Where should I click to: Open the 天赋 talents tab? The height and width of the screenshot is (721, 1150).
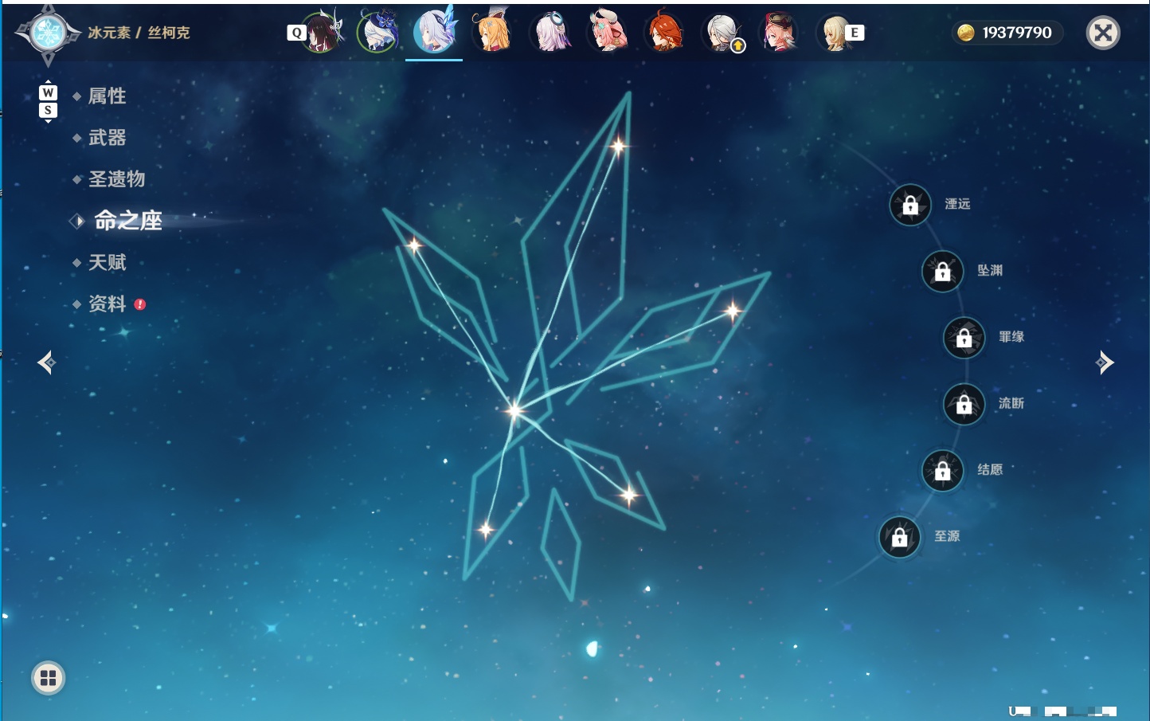pos(107,262)
